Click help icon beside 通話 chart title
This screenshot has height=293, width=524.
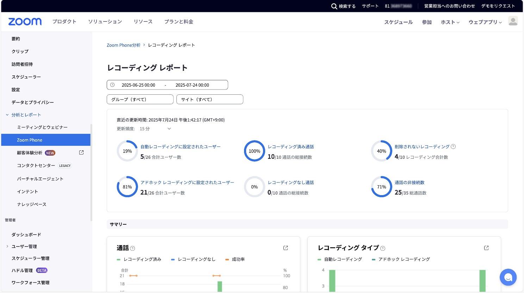[132, 248]
